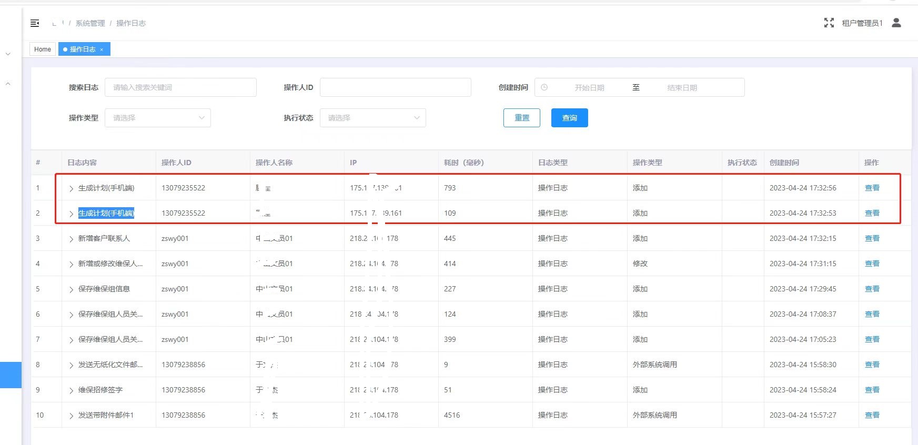The width and height of the screenshot is (918, 445).
Task: Expand row 1 生成计划(手机端)
Action: pos(71,188)
